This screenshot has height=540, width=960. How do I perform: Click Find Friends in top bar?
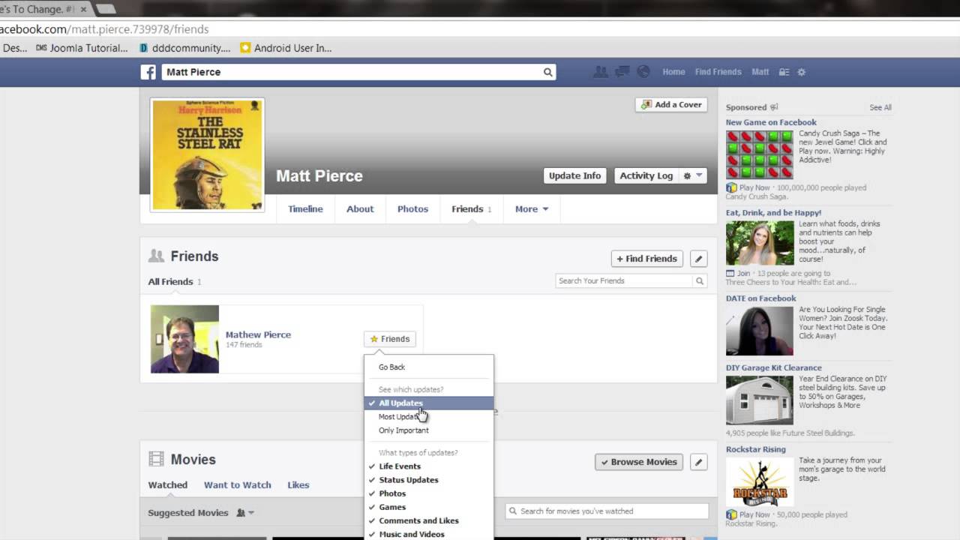point(718,72)
